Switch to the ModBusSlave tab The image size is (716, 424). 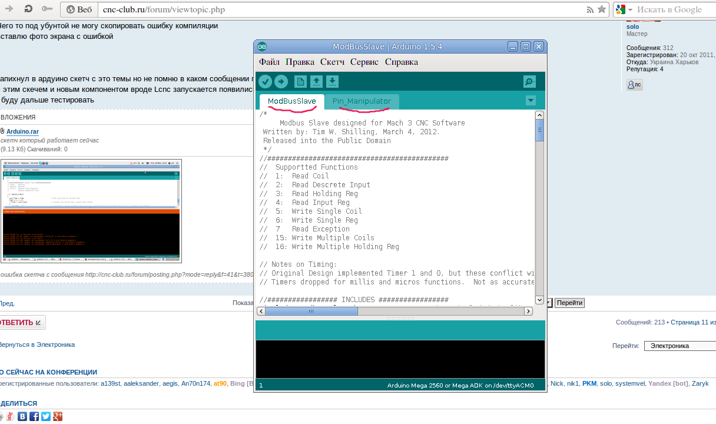(292, 101)
